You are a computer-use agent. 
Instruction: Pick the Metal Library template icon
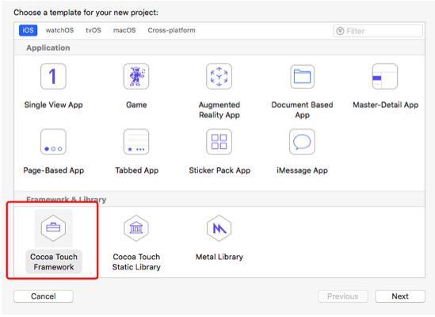219,228
